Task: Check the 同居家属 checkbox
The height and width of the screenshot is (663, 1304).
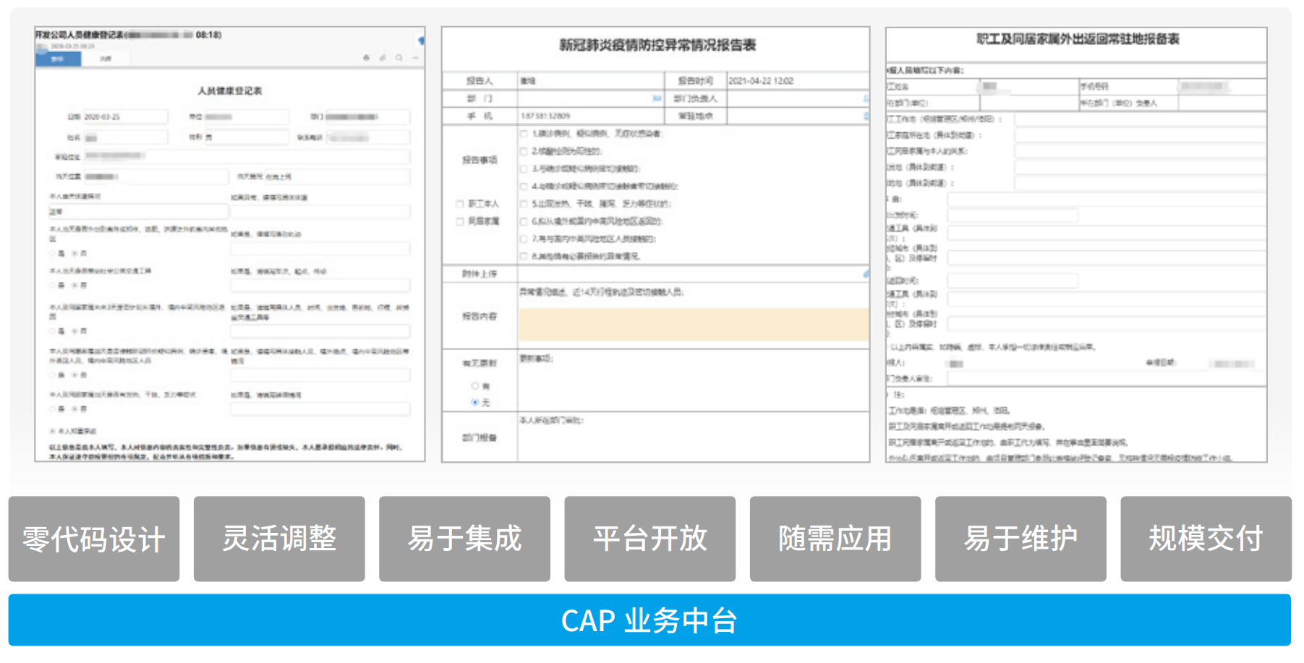Action: [x=459, y=221]
